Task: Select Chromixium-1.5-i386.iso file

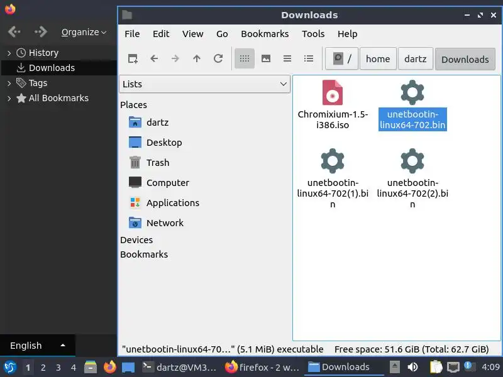Action: (333, 105)
